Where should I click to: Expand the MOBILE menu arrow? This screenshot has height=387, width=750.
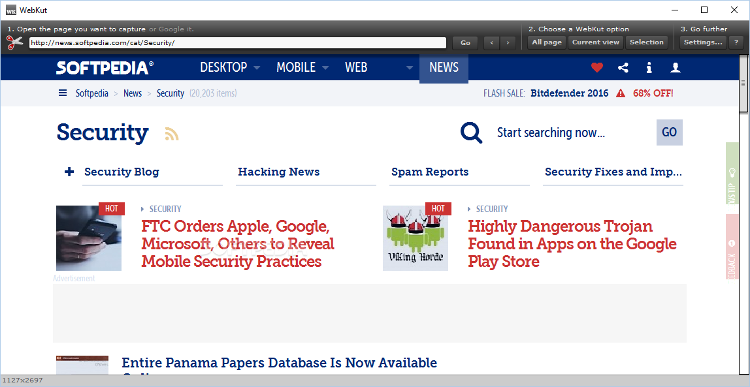325,68
